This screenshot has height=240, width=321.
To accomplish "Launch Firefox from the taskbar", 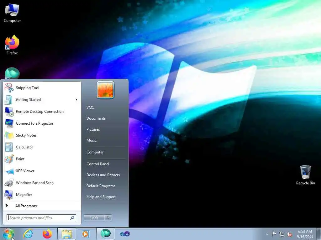I will (x=47, y=234).
